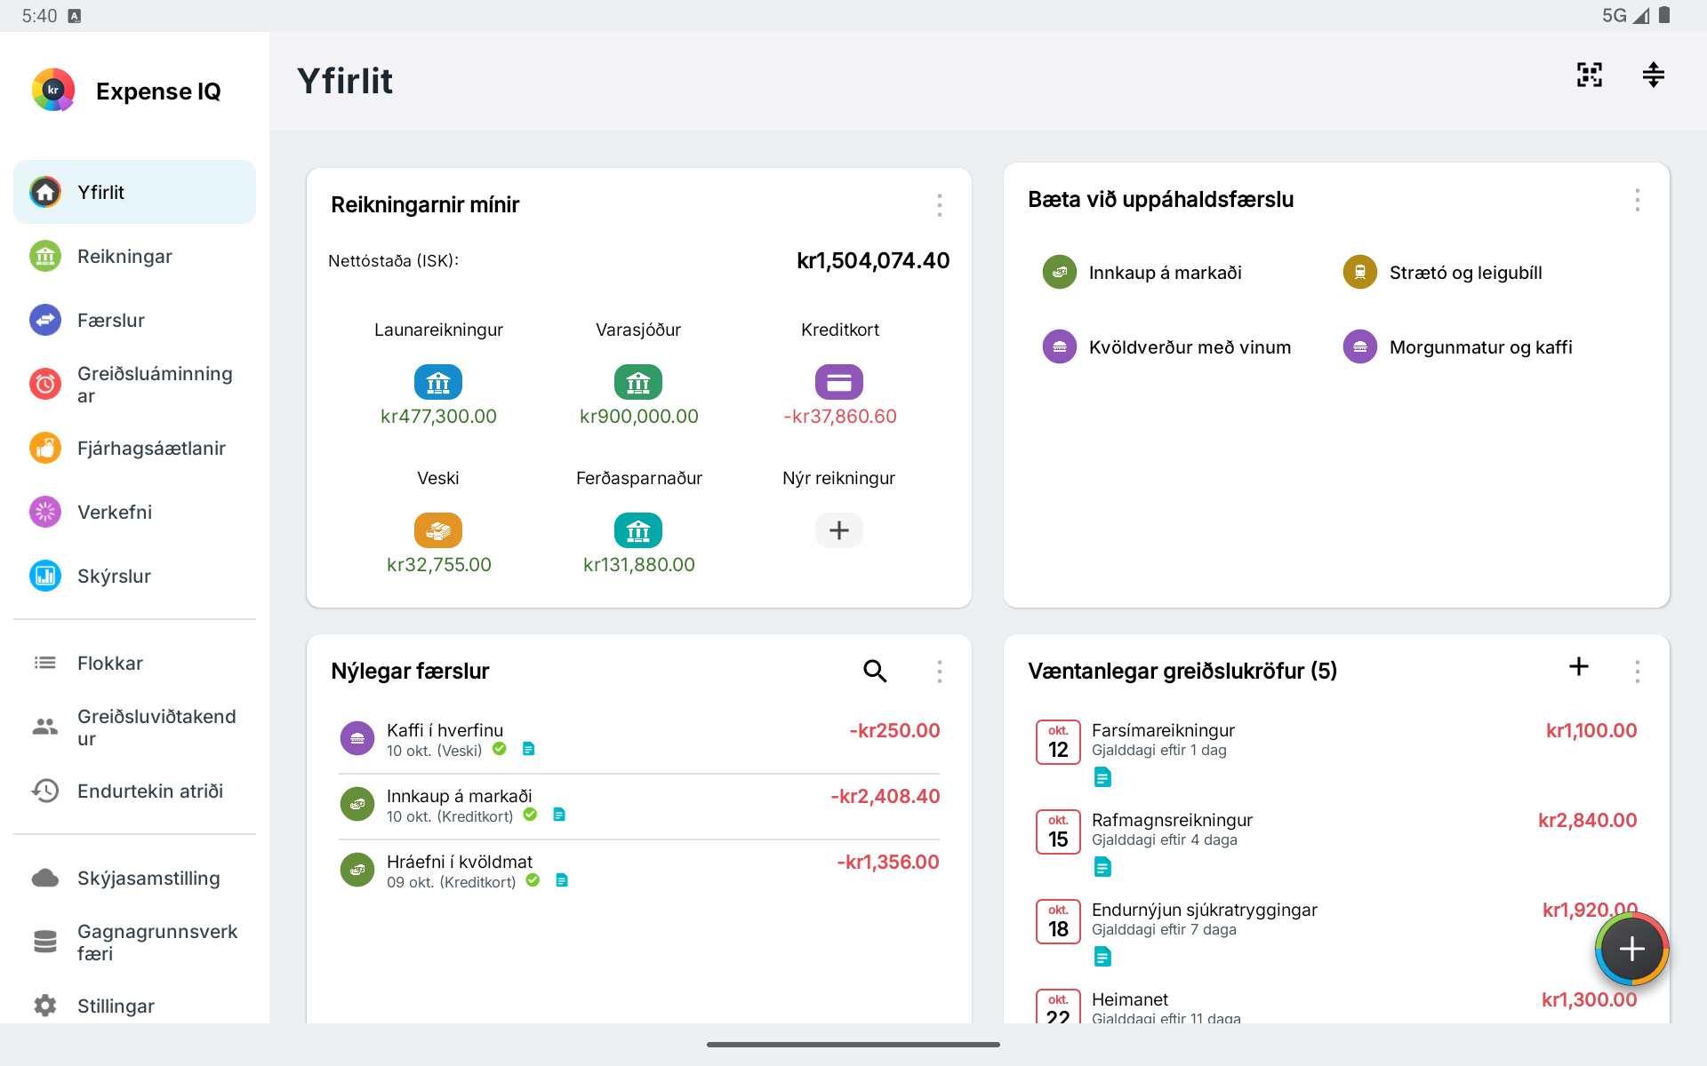Image resolution: width=1707 pixels, height=1066 pixels.
Task: Tap the floating add transaction button
Action: point(1631,949)
